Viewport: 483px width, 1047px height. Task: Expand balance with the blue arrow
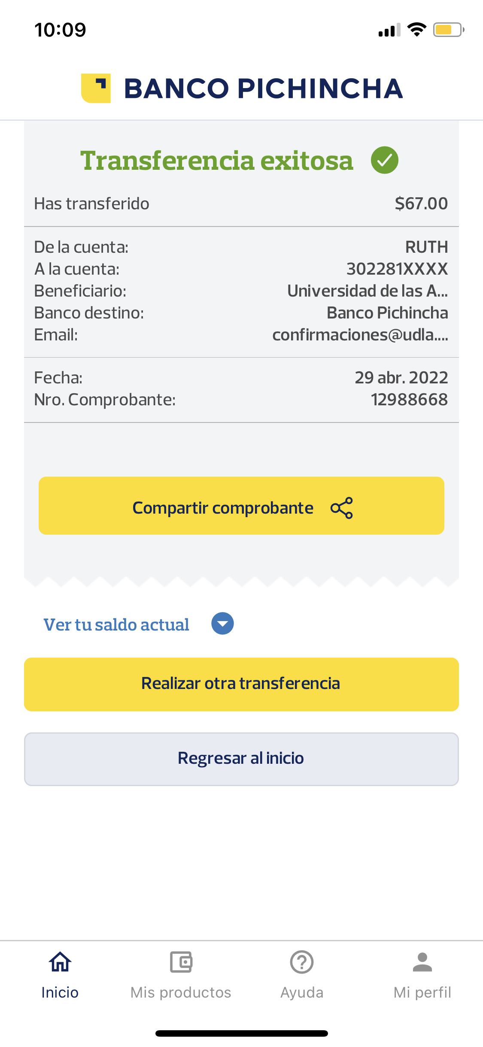click(222, 624)
